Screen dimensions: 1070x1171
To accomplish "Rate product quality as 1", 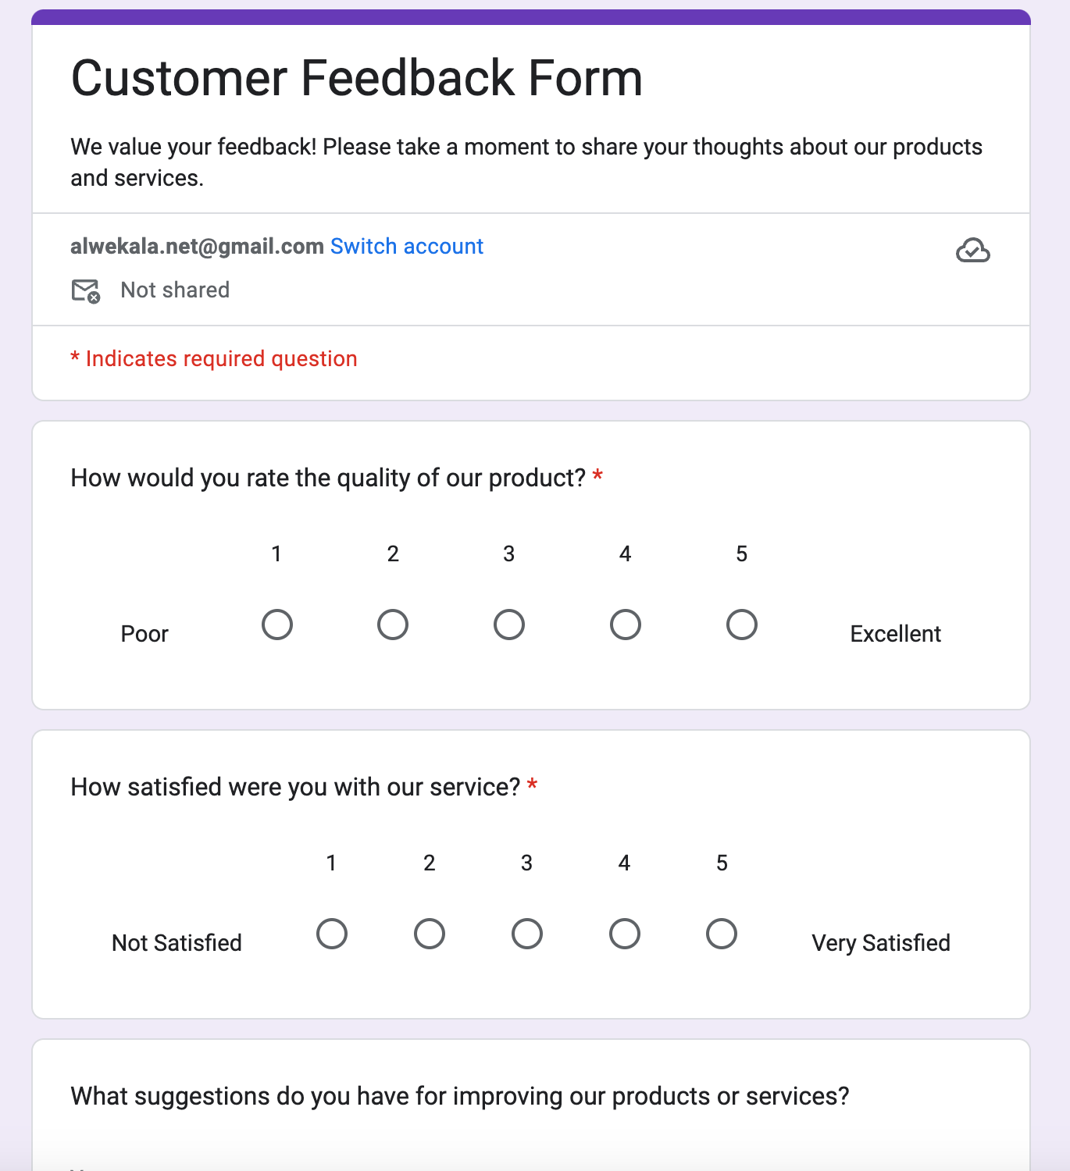I will 276,625.
